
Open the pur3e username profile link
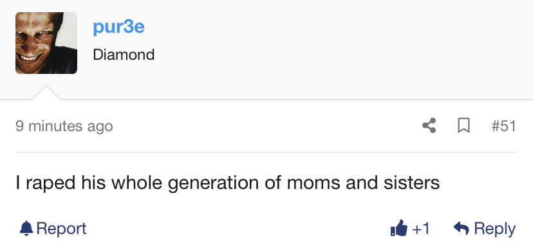[118, 27]
